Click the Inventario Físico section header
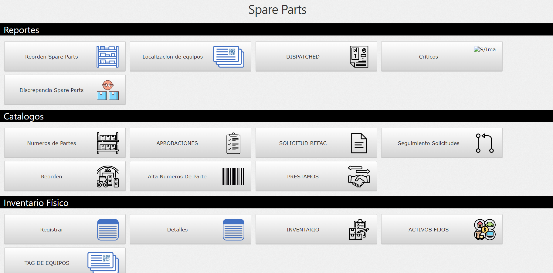Screen dimensions: 553x273 coord(36,203)
